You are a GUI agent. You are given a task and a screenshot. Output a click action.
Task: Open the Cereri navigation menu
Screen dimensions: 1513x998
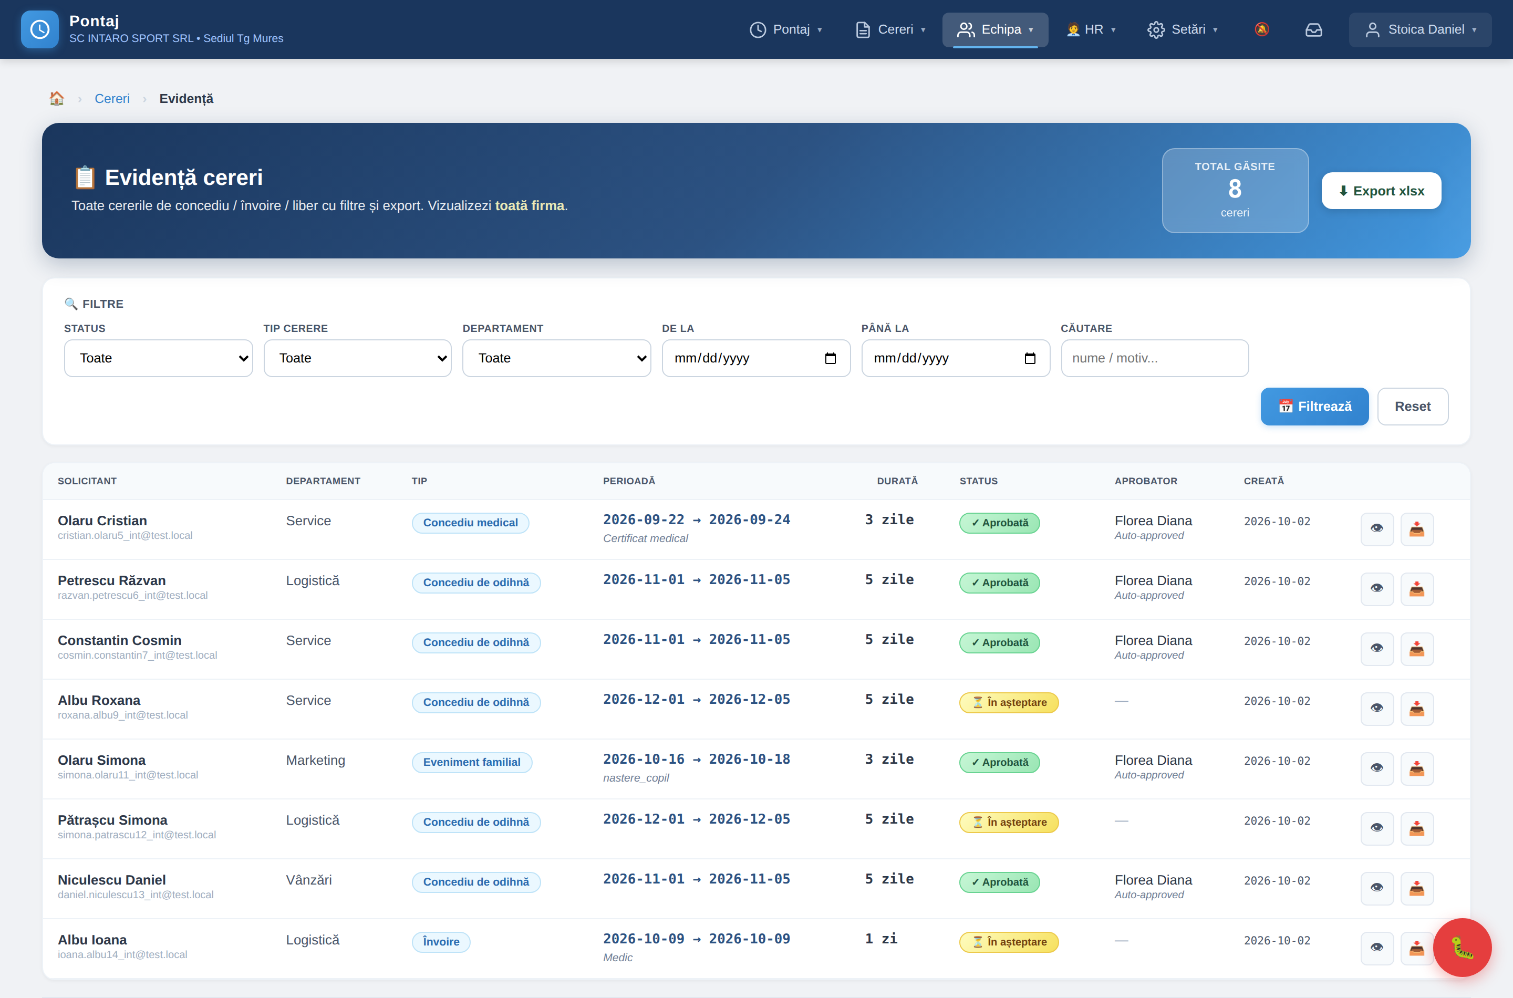(x=890, y=29)
